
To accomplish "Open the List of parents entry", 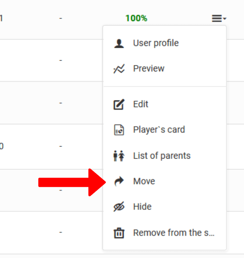I will tap(162, 156).
